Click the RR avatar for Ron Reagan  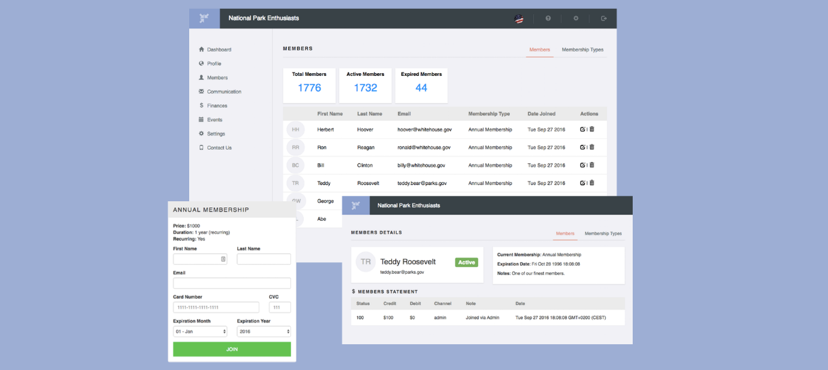296,147
